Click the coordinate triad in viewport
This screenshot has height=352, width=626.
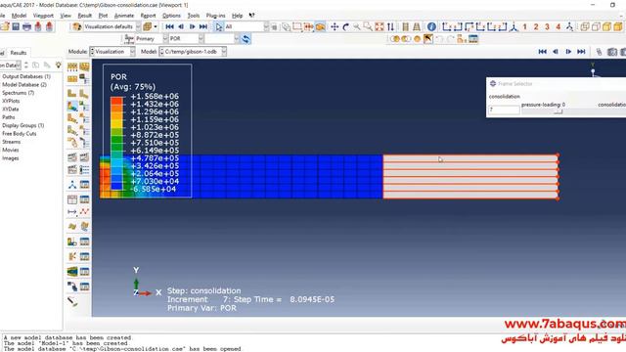click(x=146, y=283)
